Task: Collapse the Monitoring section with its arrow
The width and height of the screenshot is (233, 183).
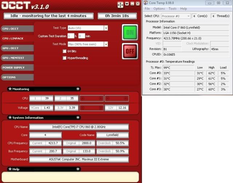Action: [78, 89]
